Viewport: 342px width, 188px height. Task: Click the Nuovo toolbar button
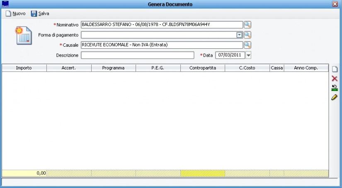[x=15, y=14]
